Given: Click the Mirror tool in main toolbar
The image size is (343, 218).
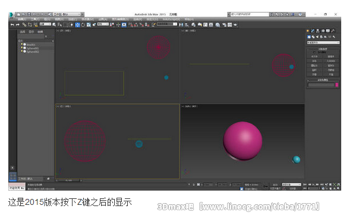Looking at the screenshot, I should coord(181,25).
